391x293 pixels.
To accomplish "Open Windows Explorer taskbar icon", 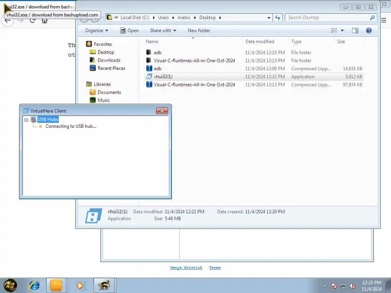I will pos(56,285).
